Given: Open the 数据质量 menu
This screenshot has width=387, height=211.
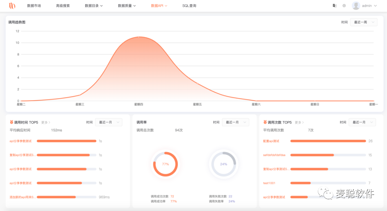Looking at the screenshot, I should (x=127, y=6).
